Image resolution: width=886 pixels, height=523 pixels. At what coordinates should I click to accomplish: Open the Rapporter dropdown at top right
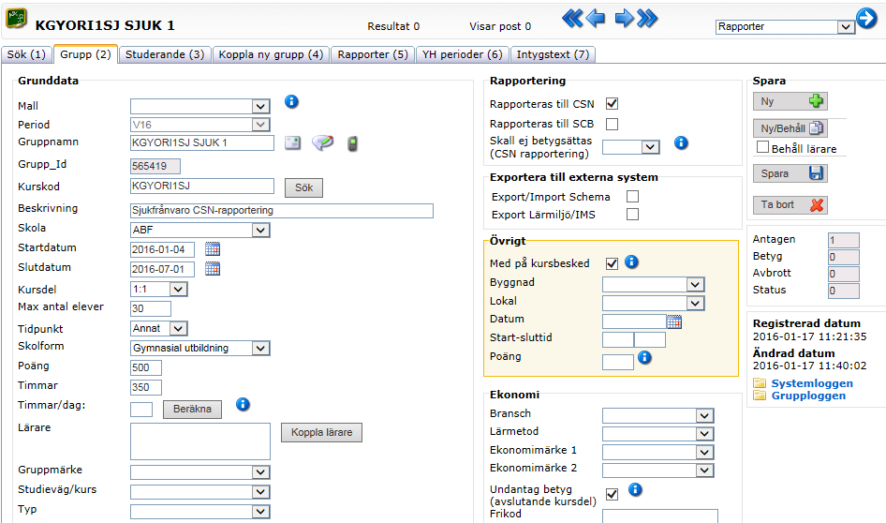846,26
